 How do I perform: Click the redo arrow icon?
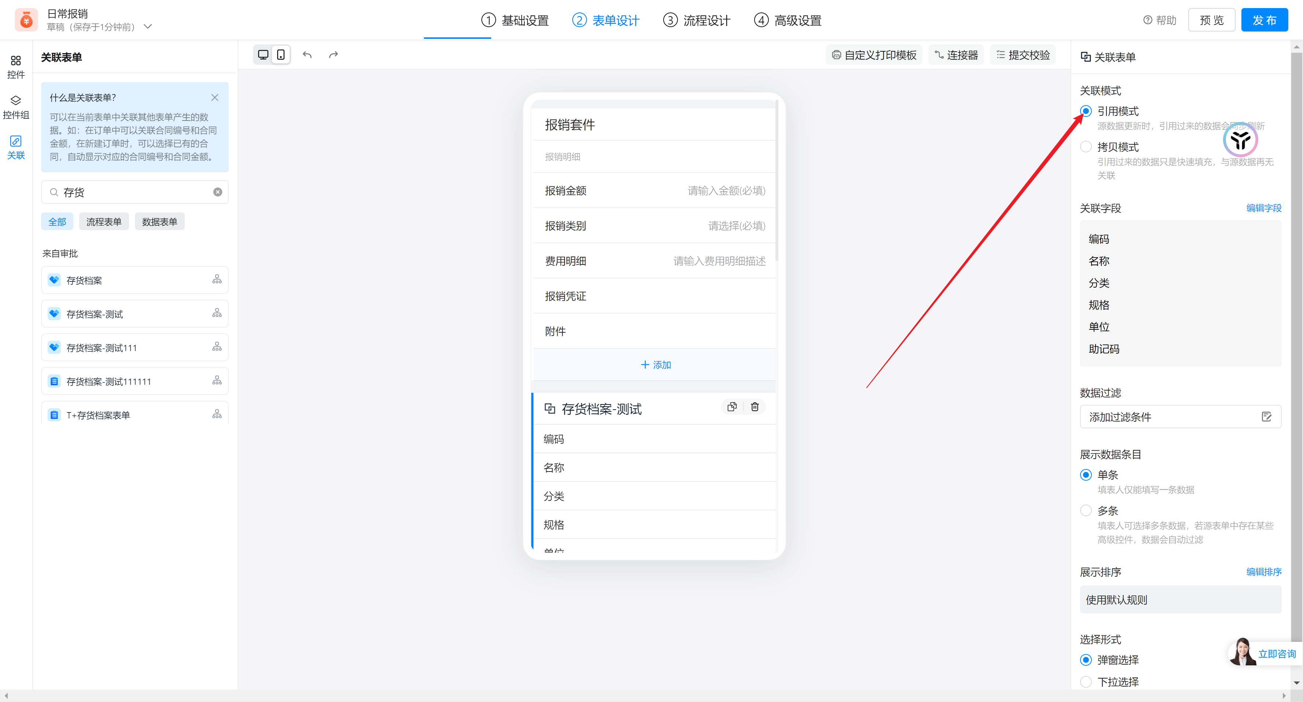click(333, 55)
